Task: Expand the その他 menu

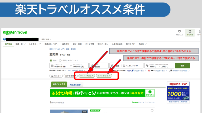Action: coord(142,44)
